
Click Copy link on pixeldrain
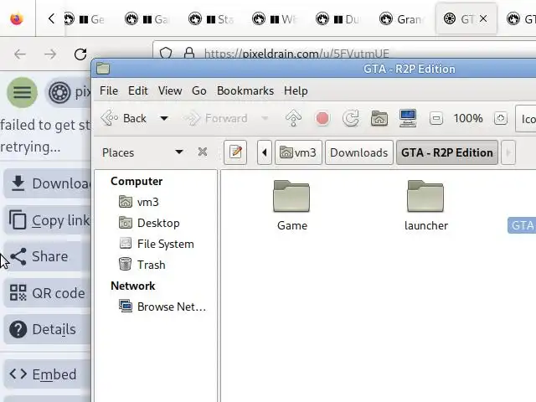pyautogui.click(x=47, y=220)
